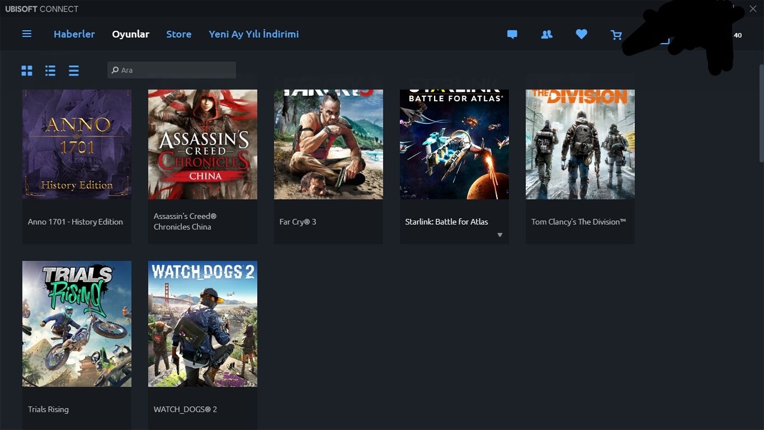Viewport: 764px width, 430px height.
Task: Open Starlink: Battle for Atlas cover art
Action: [454, 144]
